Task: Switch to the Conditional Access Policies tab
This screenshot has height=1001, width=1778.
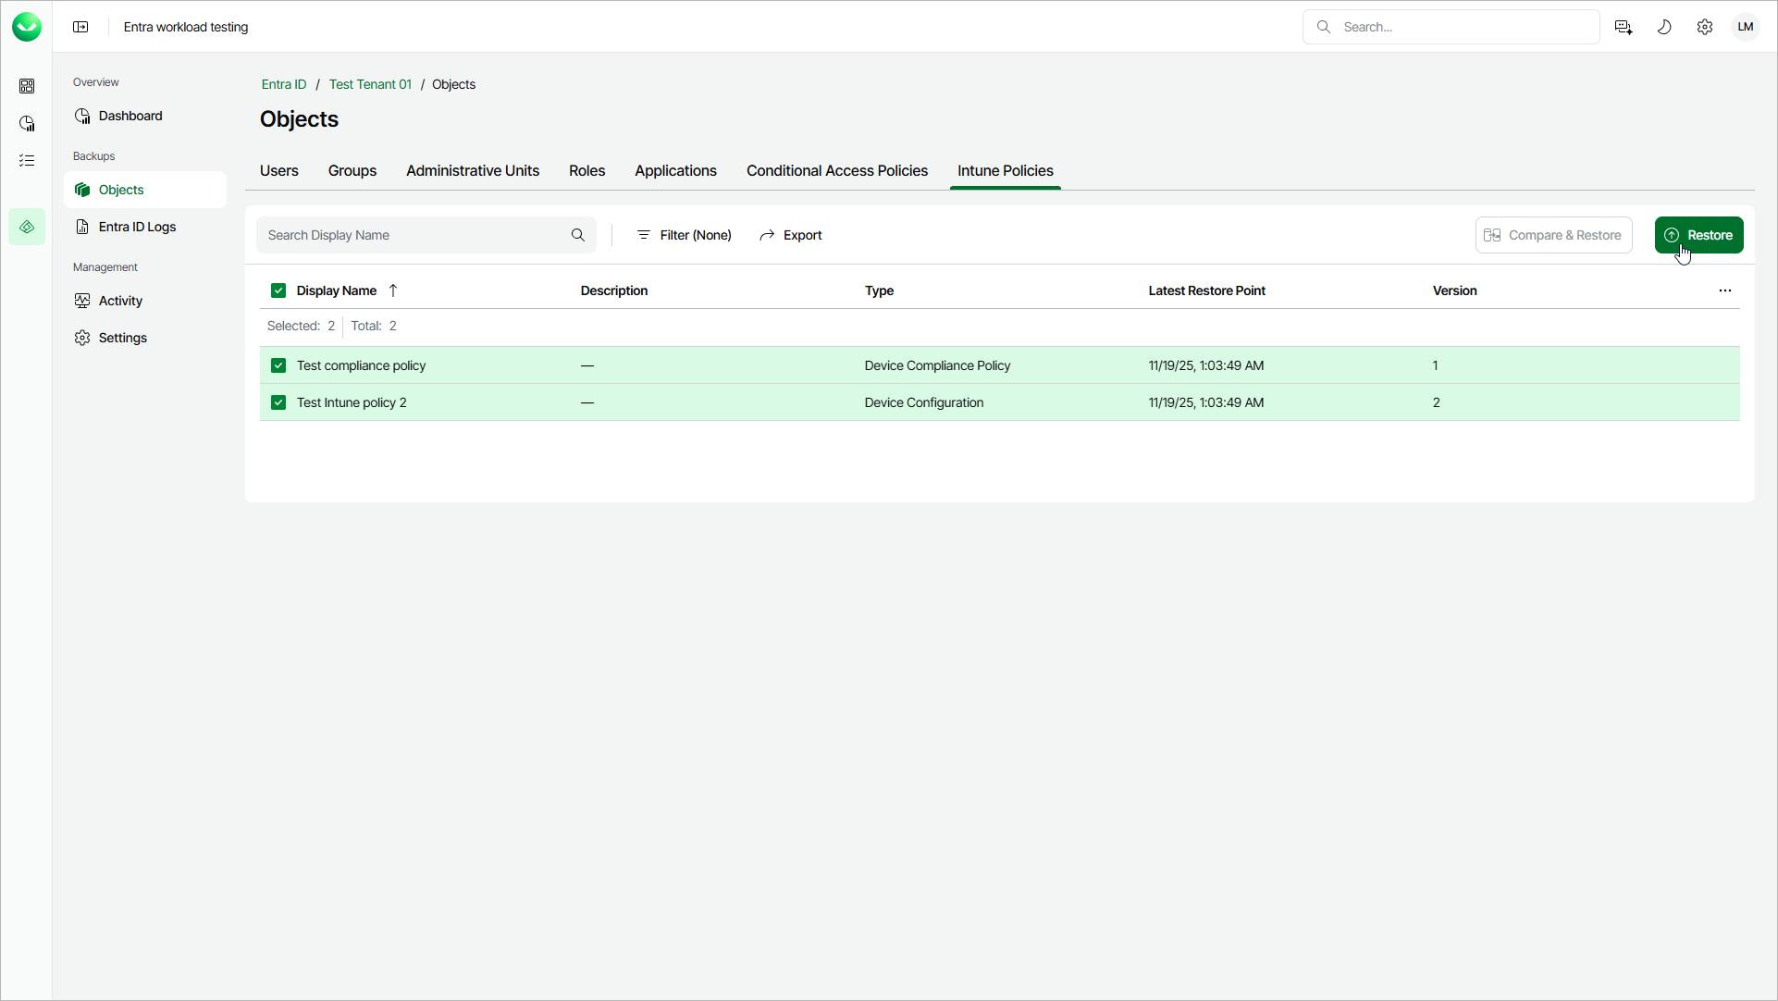Action: coord(836,171)
